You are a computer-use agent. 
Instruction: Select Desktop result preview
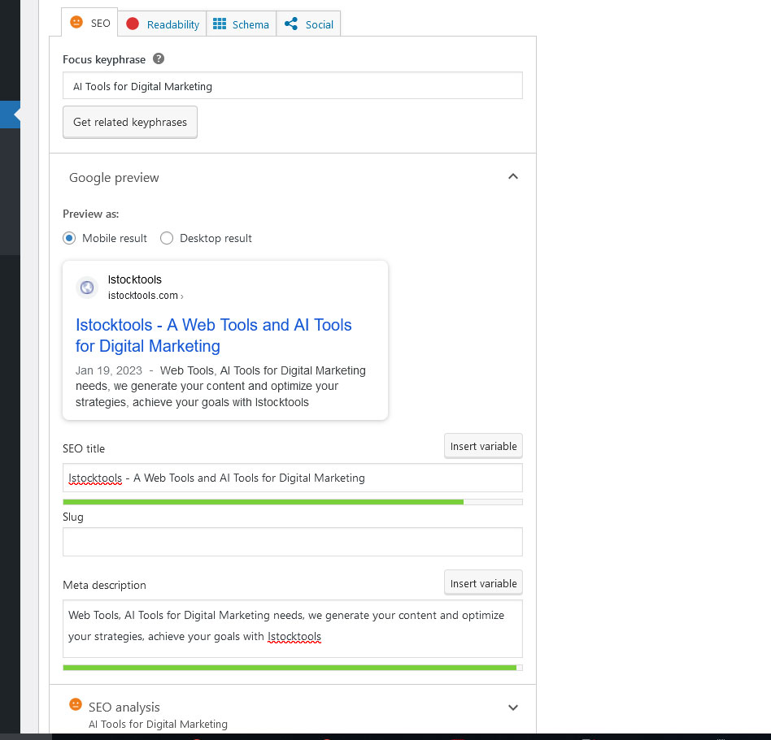pos(167,238)
